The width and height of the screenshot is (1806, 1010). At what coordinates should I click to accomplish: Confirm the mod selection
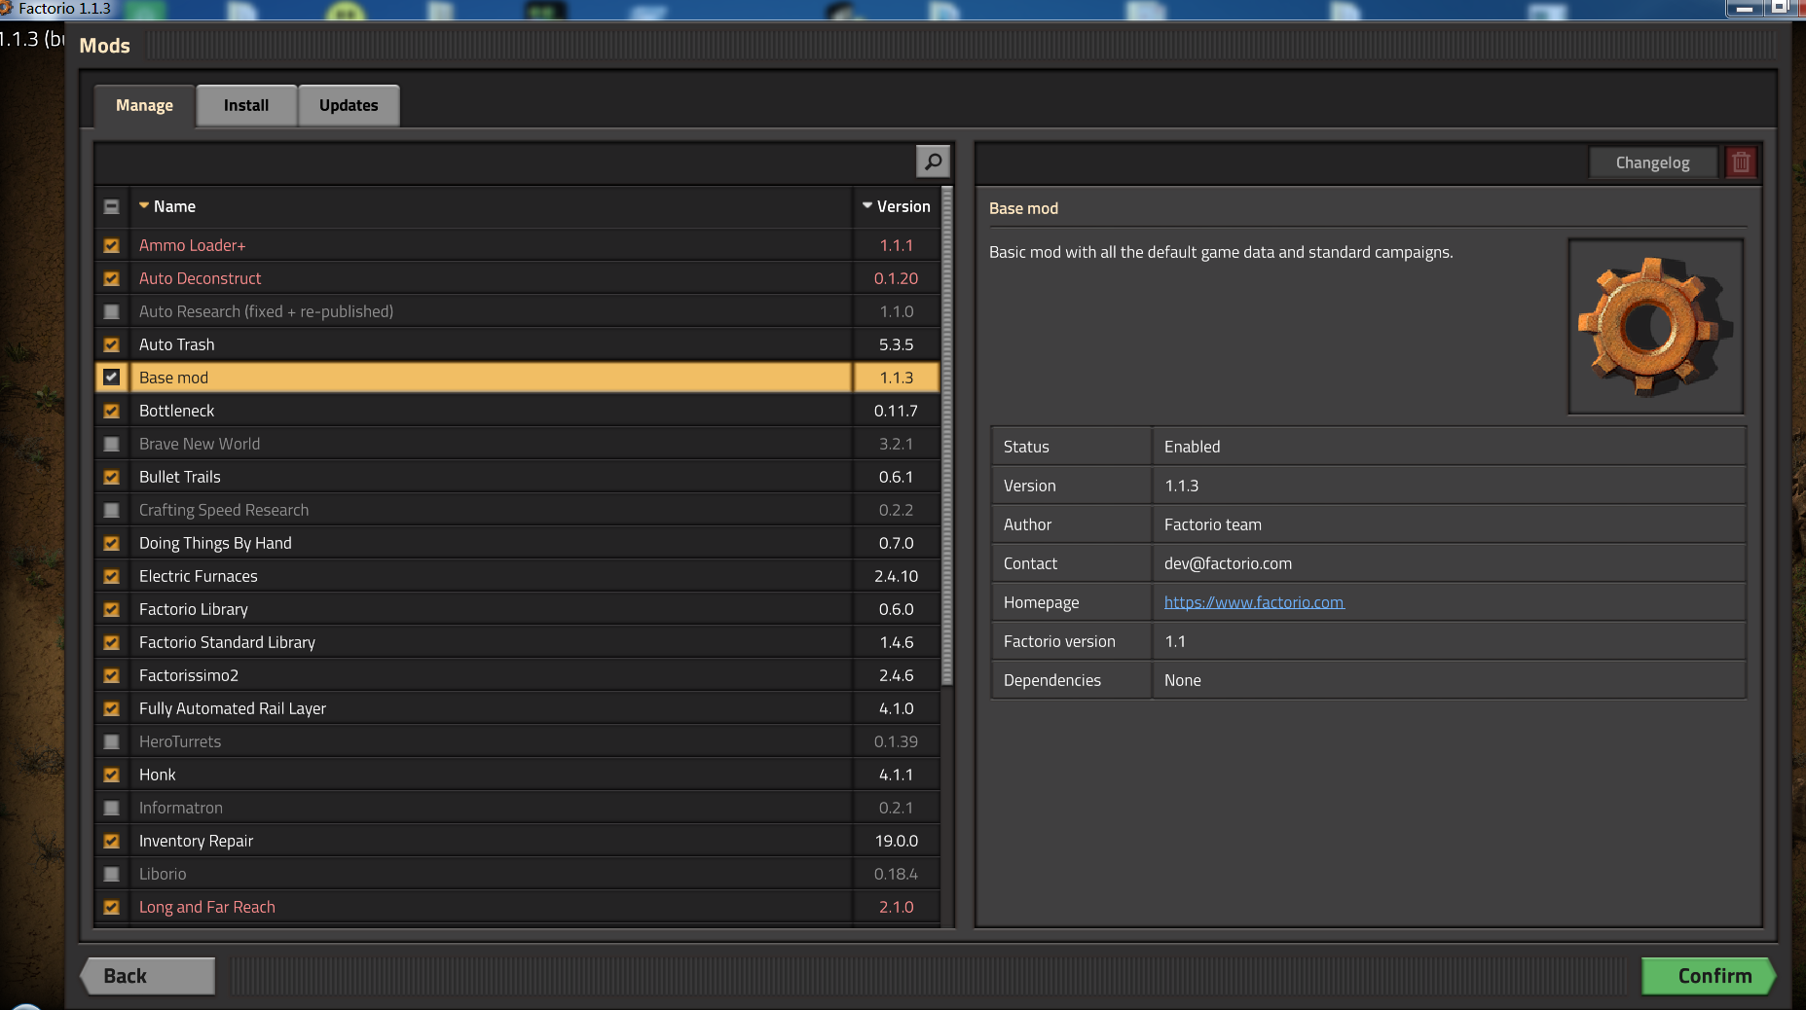tap(1709, 976)
